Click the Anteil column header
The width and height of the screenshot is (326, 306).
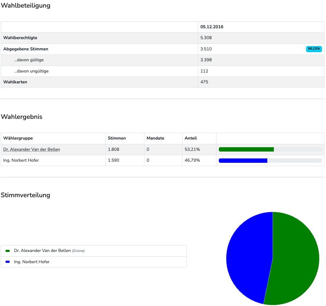click(191, 138)
